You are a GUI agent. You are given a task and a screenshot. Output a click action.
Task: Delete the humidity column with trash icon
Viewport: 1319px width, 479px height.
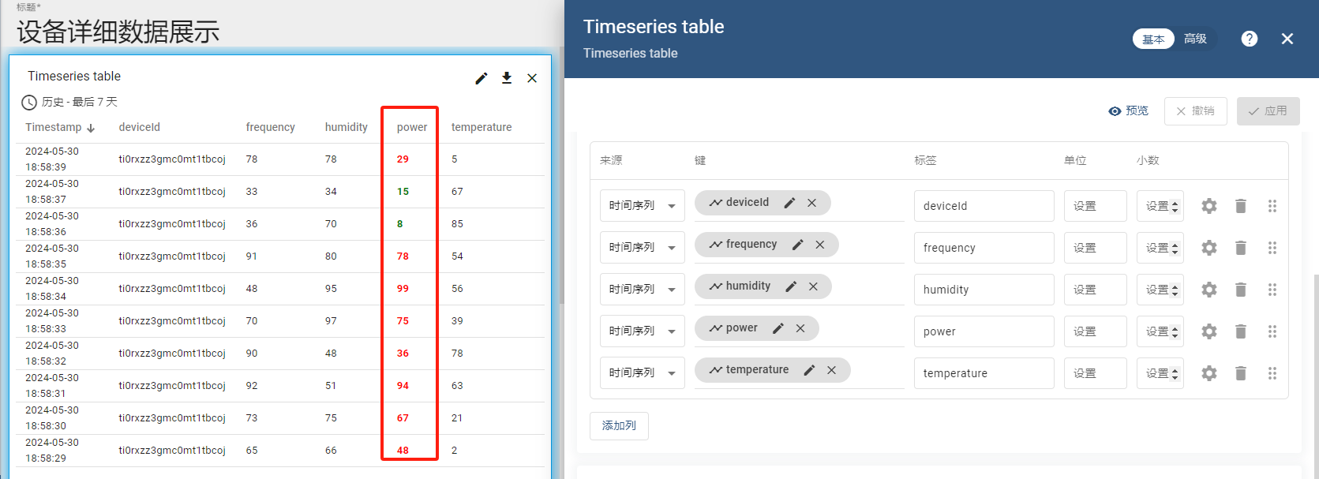coord(1241,290)
